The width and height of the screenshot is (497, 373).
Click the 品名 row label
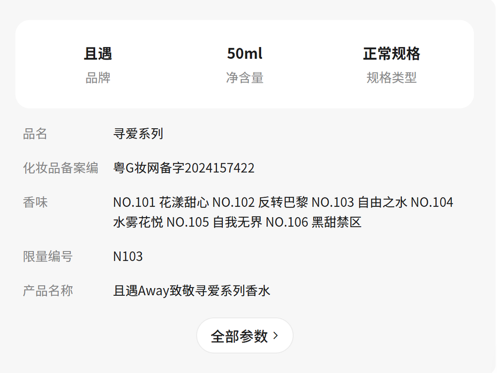pyautogui.click(x=35, y=134)
